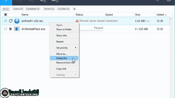This screenshot has width=175, height=98.
Task: Sort by the Speed column header
Action: 109,15
